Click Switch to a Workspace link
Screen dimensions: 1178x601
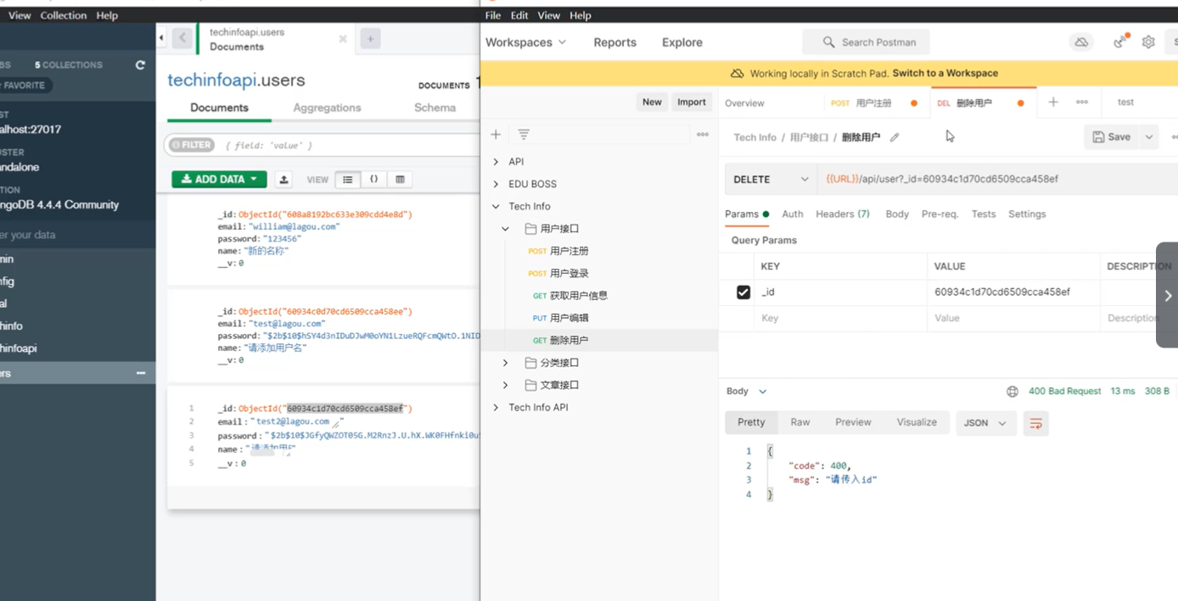pos(945,74)
